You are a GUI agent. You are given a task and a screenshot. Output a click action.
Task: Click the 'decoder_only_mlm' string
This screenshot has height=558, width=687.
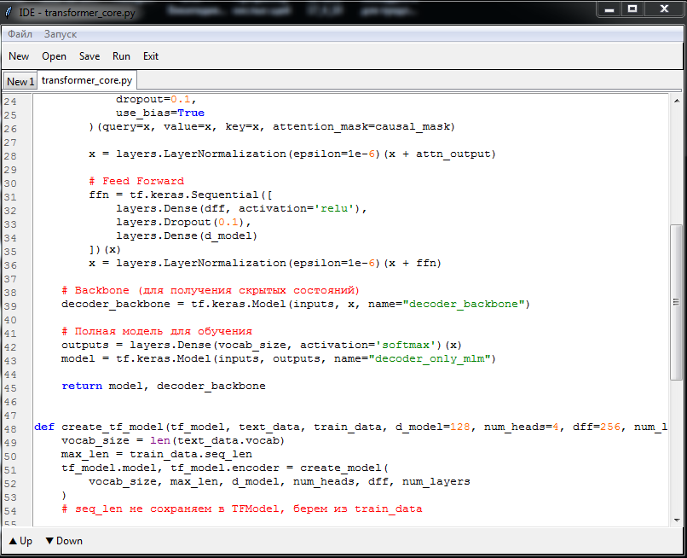pyautogui.click(x=431, y=359)
